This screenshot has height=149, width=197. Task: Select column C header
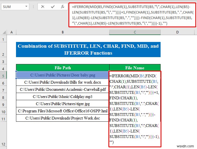[x=135, y=32]
